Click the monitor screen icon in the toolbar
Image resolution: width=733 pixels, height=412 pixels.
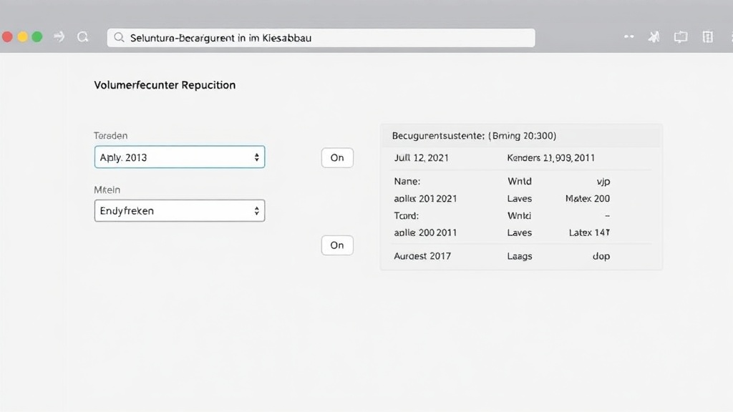680,37
